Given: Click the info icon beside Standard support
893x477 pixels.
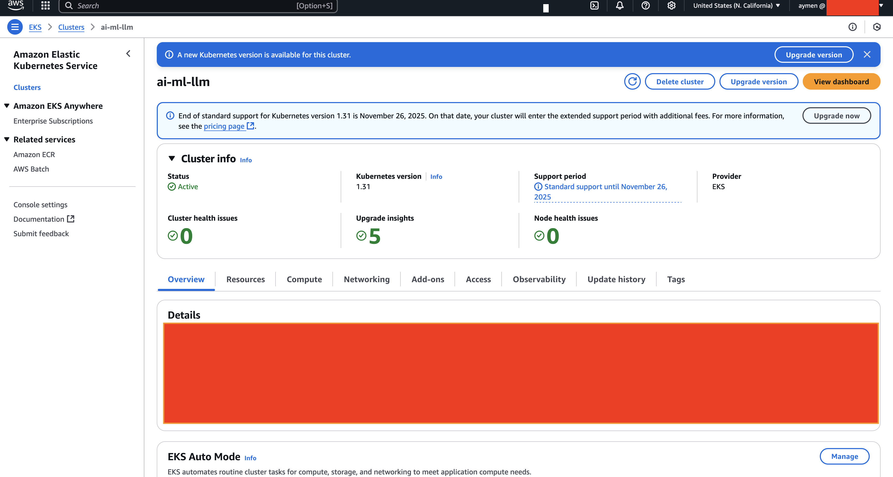Looking at the screenshot, I should (x=538, y=187).
